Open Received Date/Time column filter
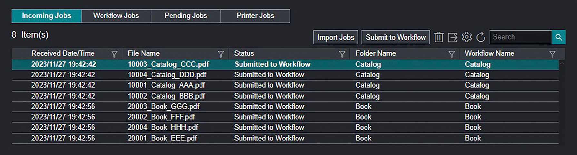The width and height of the screenshot is (577, 155). pyautogui.click(x=114, y=54)
